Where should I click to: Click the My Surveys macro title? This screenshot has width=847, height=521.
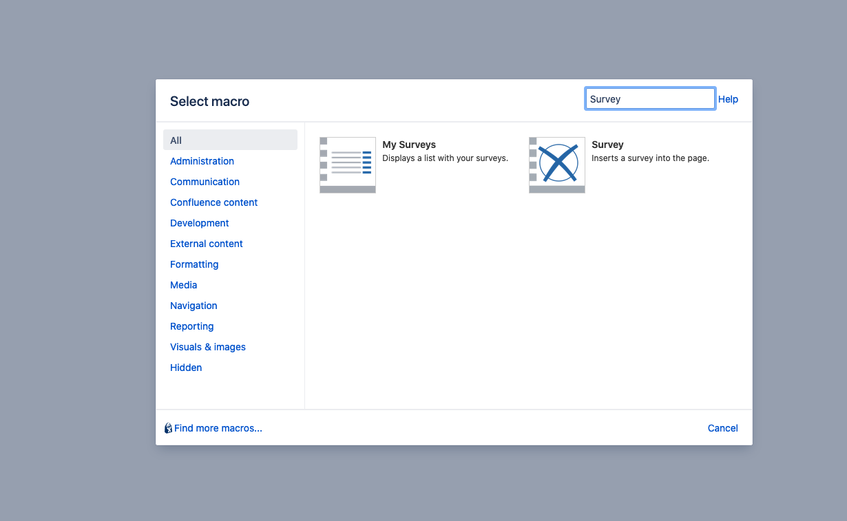[x=409, y=145]
